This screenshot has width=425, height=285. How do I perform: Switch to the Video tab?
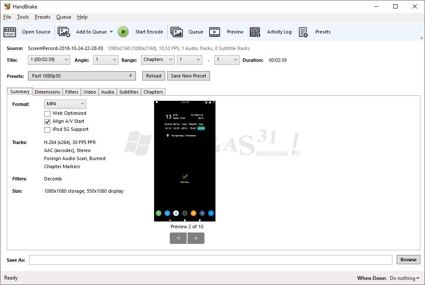pos(90,92)
